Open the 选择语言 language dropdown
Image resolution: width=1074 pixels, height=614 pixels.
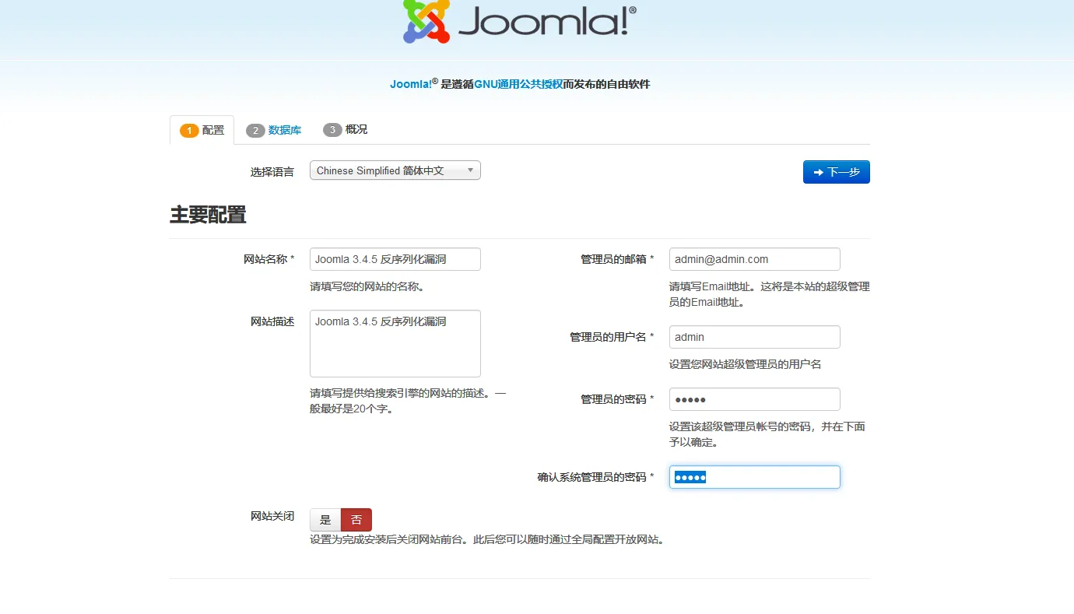[x=395, y=170]
